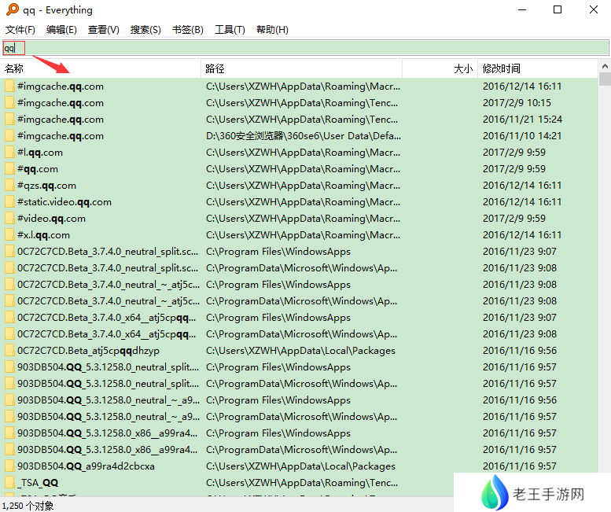
Task: Select the 0C72C7CD.Beta_atj5cpqqdhzyp result name
Action: click(x=88, y=351)
